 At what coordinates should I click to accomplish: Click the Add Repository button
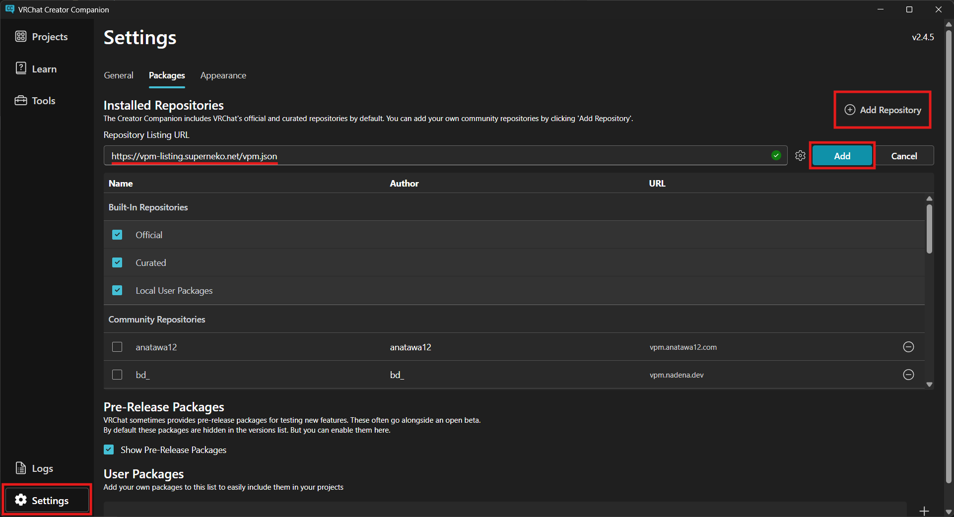pyautogui.click(x=883, y=110)
